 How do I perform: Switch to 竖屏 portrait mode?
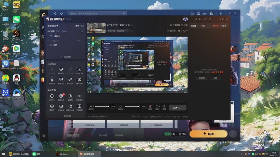click(82, 26)
